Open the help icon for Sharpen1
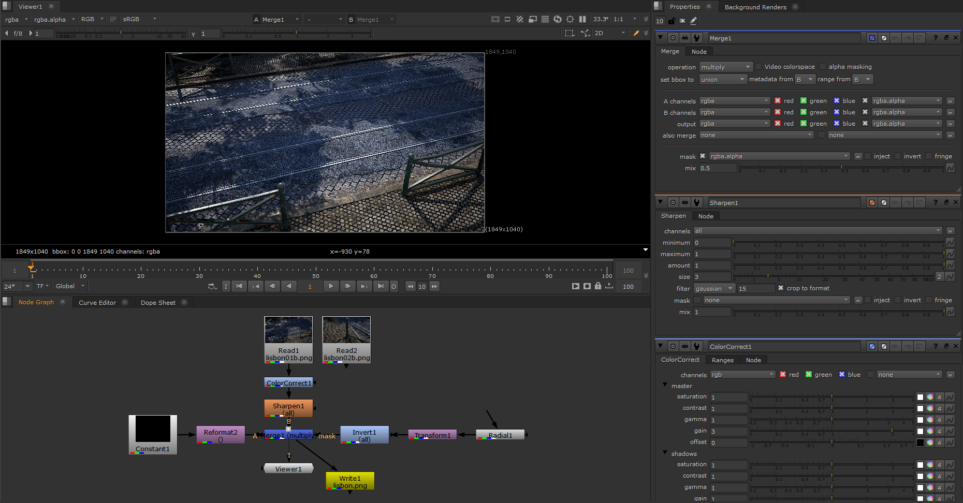 (x=935, y=202)
